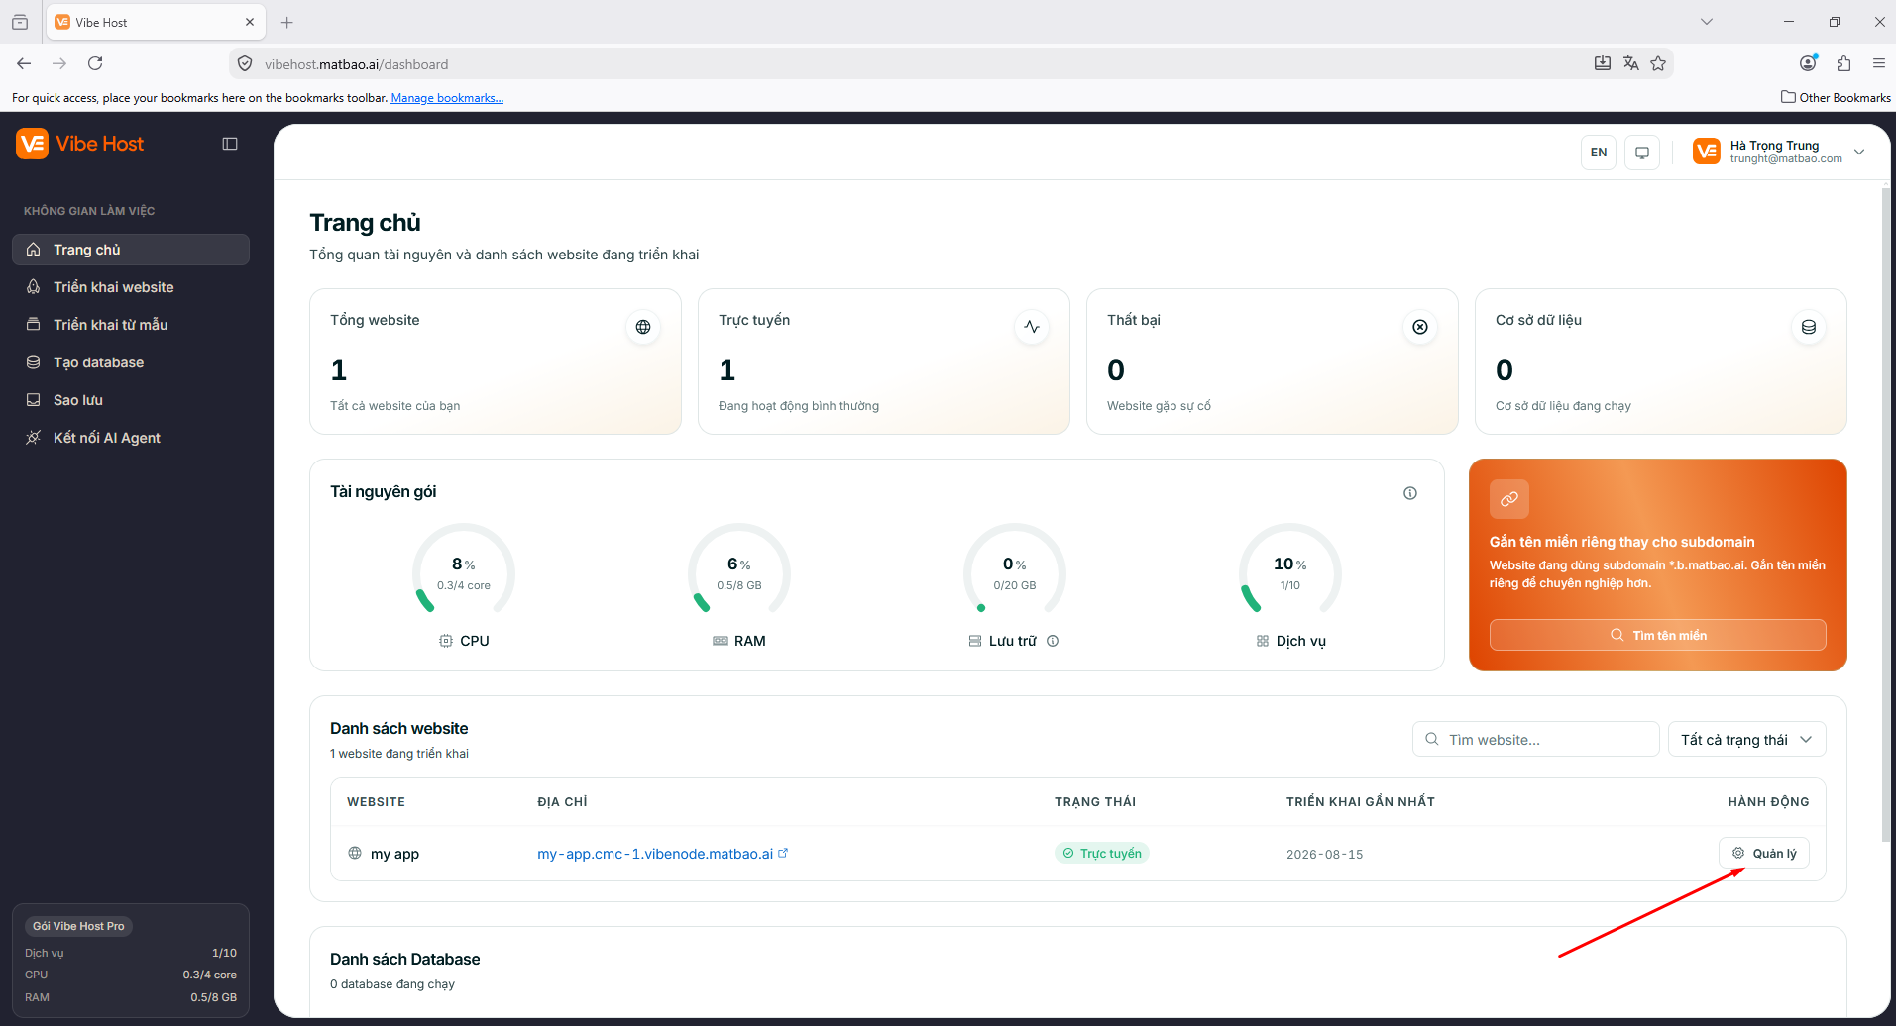Screen dimensions: 1896x1026
Task: Click the info icon in Tài nguyên gói panel
Action: coord(1410,493)
